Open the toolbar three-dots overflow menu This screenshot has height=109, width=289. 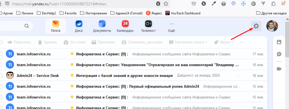242,42
